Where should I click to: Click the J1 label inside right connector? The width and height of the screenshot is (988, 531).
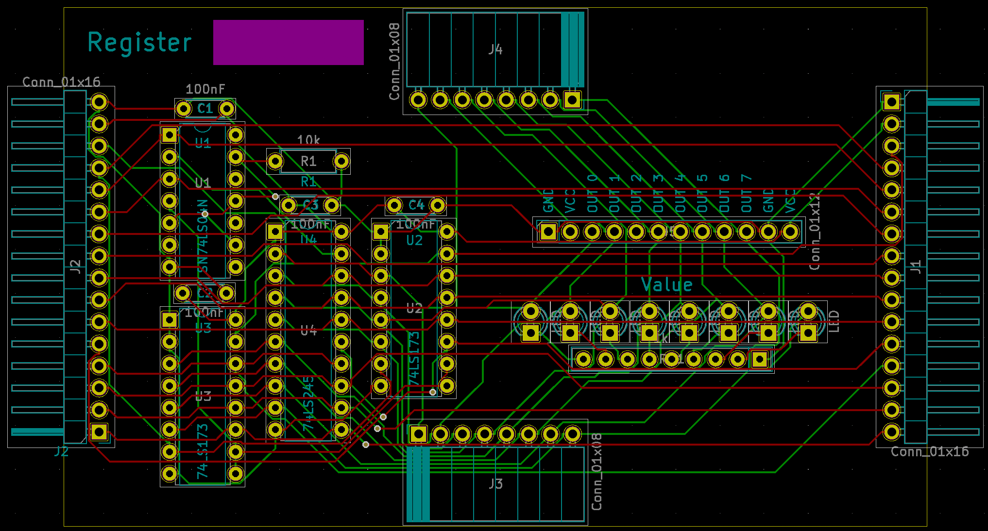pyautogui.click(x=916, y=267)
